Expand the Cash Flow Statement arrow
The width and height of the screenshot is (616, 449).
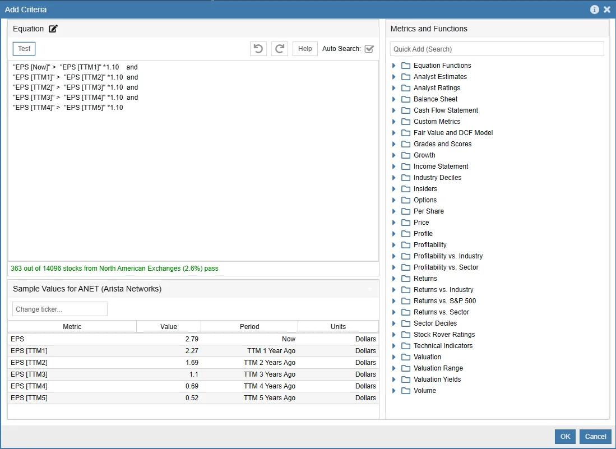pyautogui.click(x=393, y=110)
